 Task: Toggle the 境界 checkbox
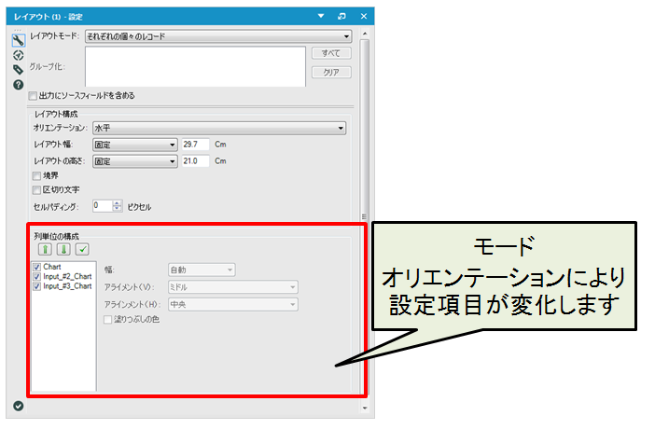pos(36,175)
